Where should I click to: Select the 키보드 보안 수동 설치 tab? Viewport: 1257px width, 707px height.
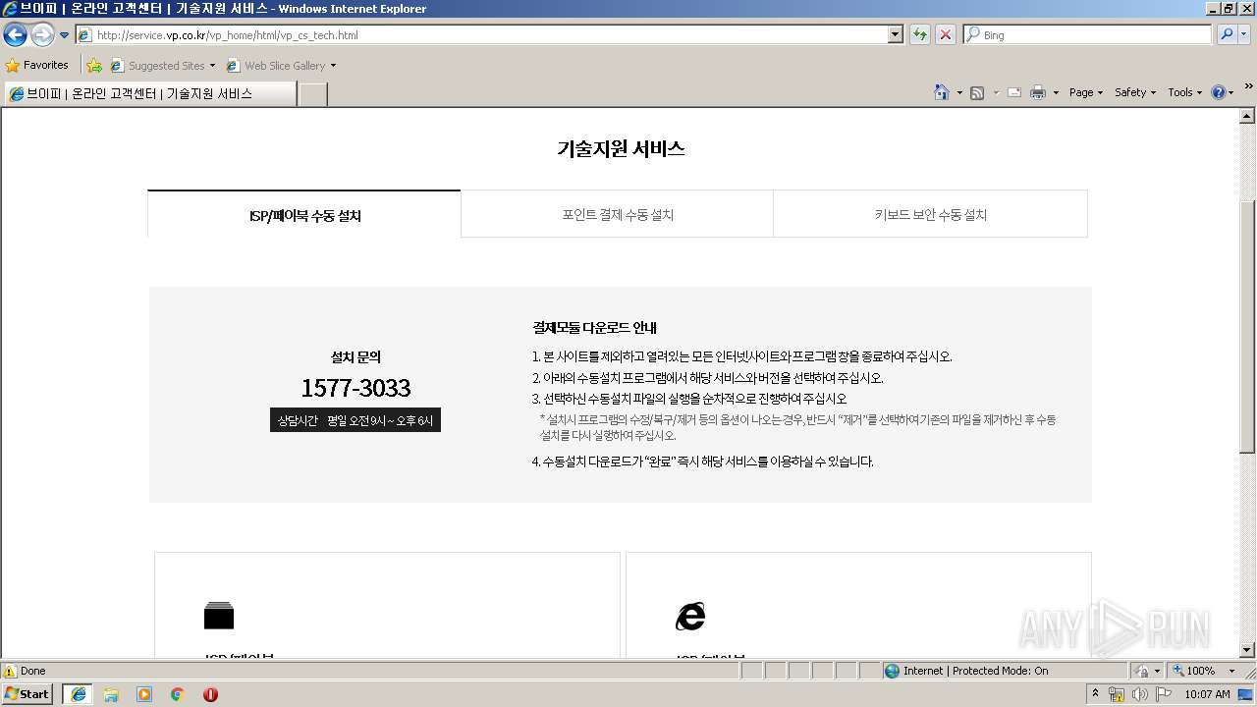click(930, 215)
